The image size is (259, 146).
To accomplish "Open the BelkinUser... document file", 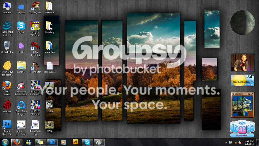I will (x=50, y=67).
